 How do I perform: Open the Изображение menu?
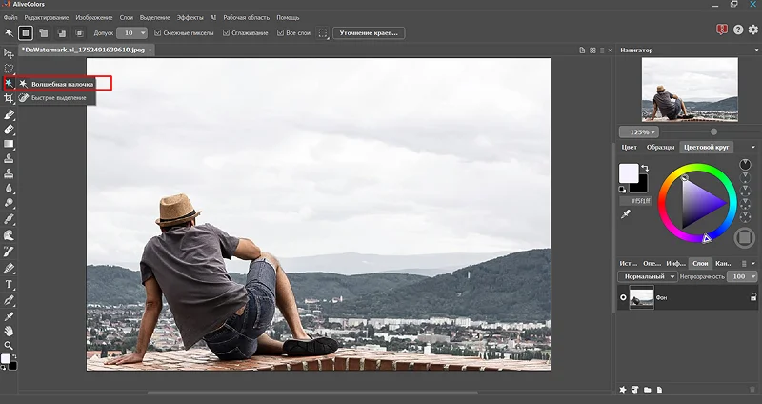94,17
